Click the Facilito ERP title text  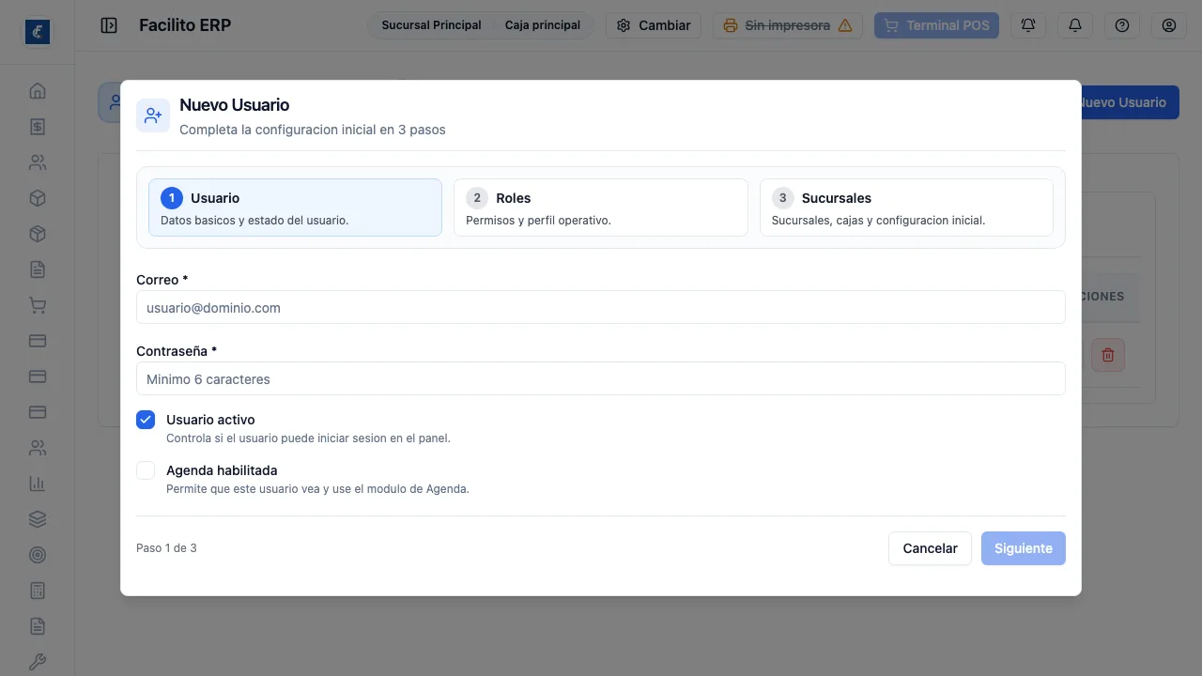185,25
